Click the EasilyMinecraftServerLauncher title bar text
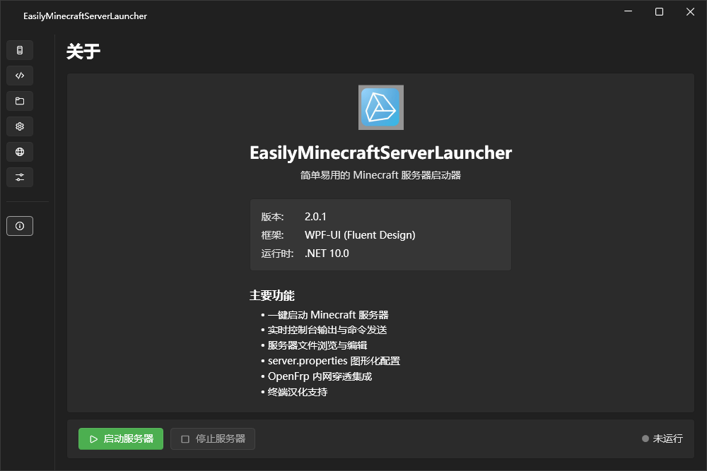707x471 pixels. (84, 15)
